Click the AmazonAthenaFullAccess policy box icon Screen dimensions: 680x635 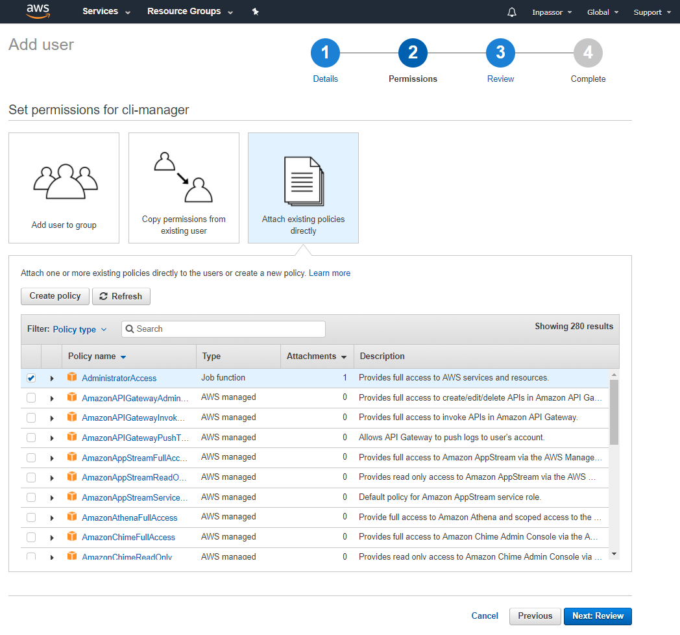tap(72, 517)
